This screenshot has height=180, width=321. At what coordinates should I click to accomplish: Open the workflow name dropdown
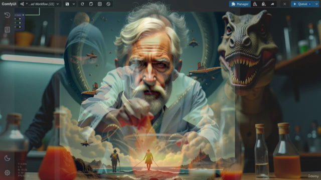(40, 4)
